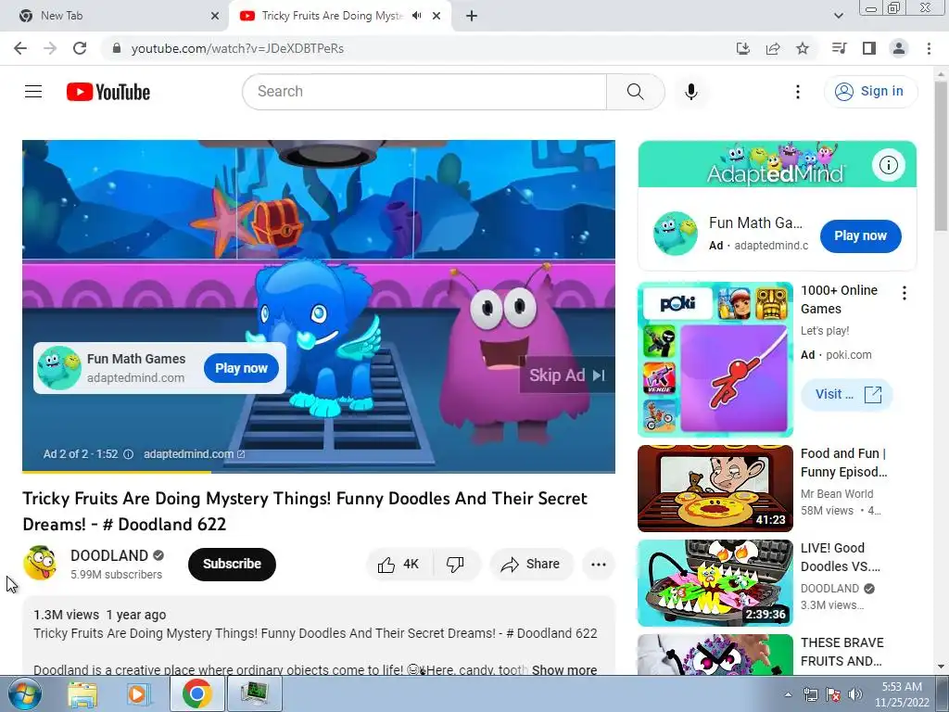
Task: Reload the page
Action: pos(80,48)
